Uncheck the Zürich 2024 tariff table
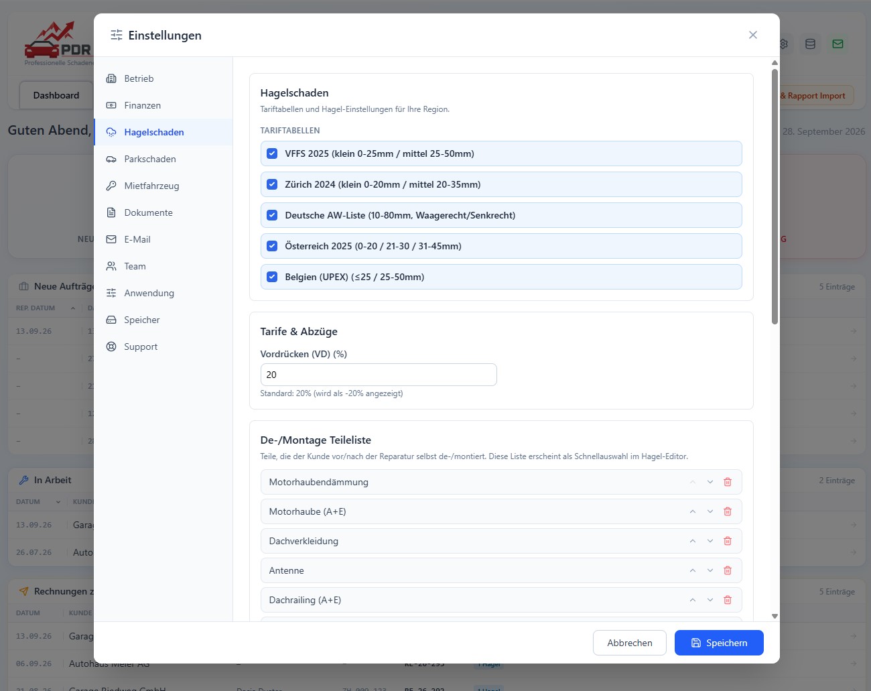Screen dimensions: 871x691 pos(272,184)
